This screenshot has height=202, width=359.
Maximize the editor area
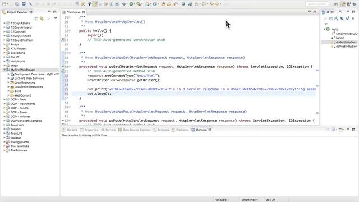(x=315, y=12)
